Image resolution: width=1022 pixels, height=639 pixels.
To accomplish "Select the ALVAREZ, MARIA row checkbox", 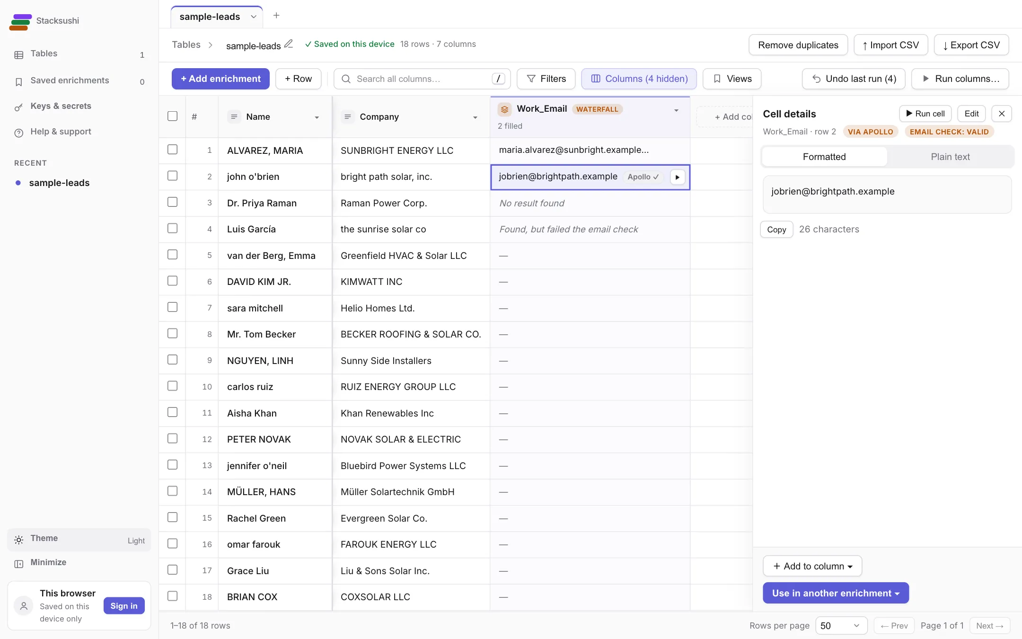I will click(x=173, y=150).
